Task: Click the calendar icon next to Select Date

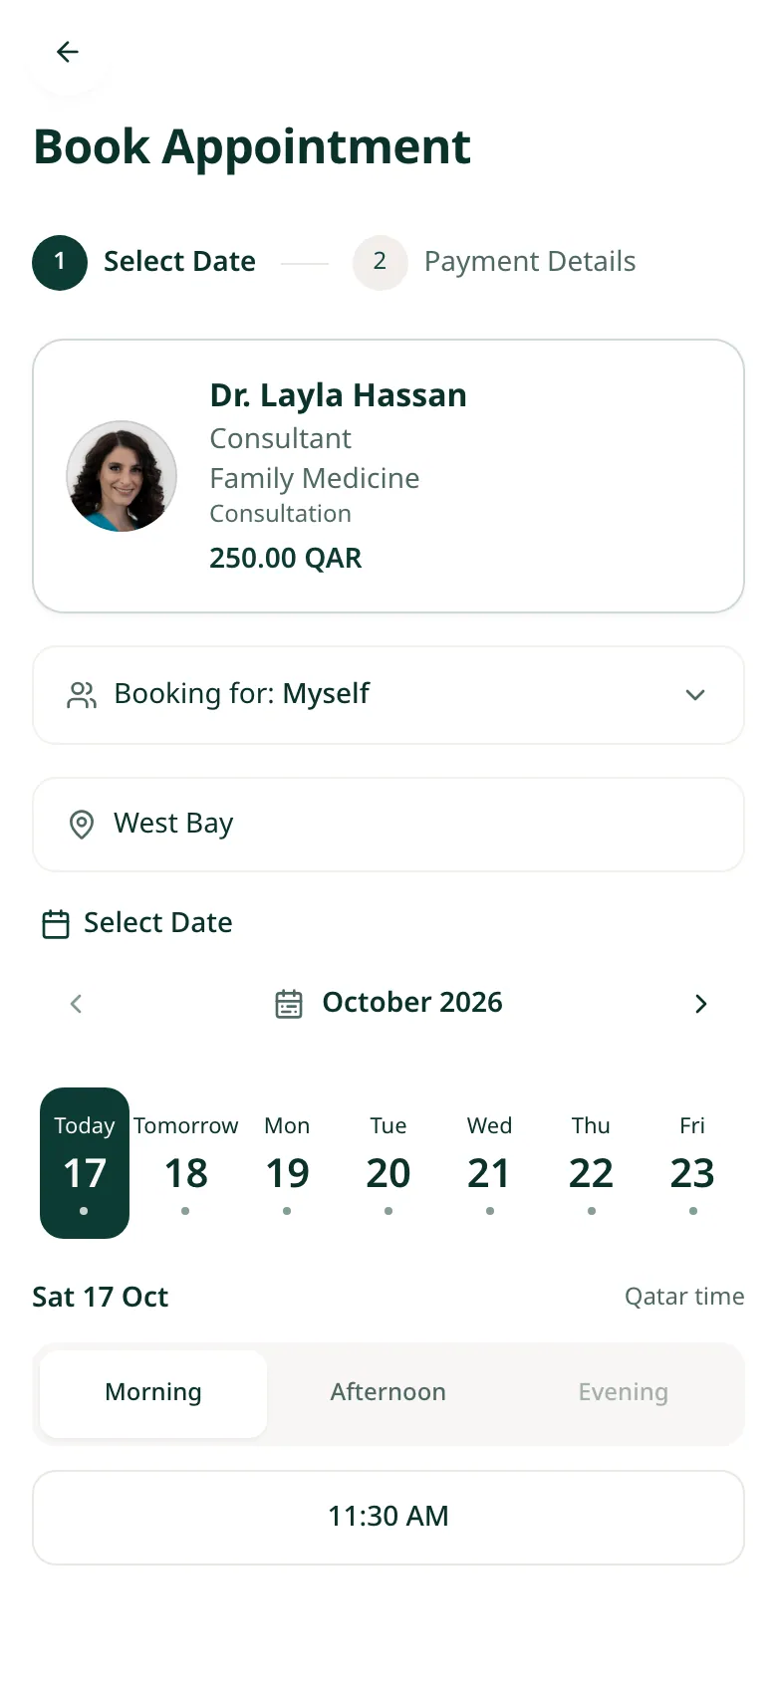Action: click(x=56, y=924)
